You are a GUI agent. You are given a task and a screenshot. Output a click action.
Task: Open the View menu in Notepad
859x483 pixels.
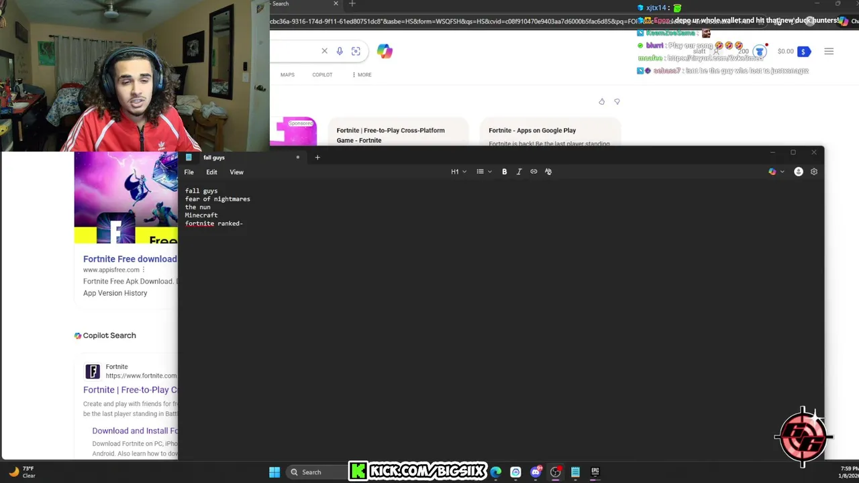pyautogui.click(x=236, y=172)
